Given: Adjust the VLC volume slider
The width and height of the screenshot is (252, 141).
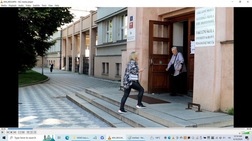Looking at the screenshot, I should 246,133.
